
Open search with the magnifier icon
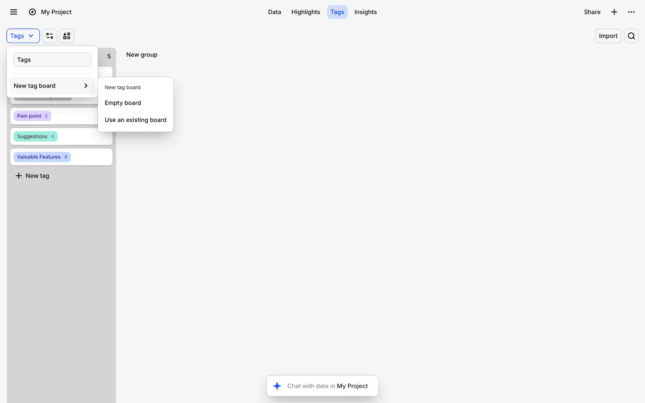coord(631,36)
